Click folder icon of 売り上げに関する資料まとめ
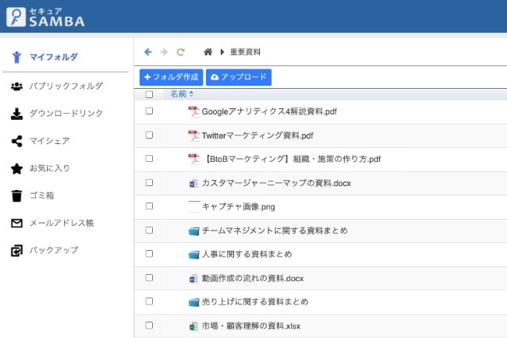This screenshot has width=507, height=338. (x=193, y=302)
